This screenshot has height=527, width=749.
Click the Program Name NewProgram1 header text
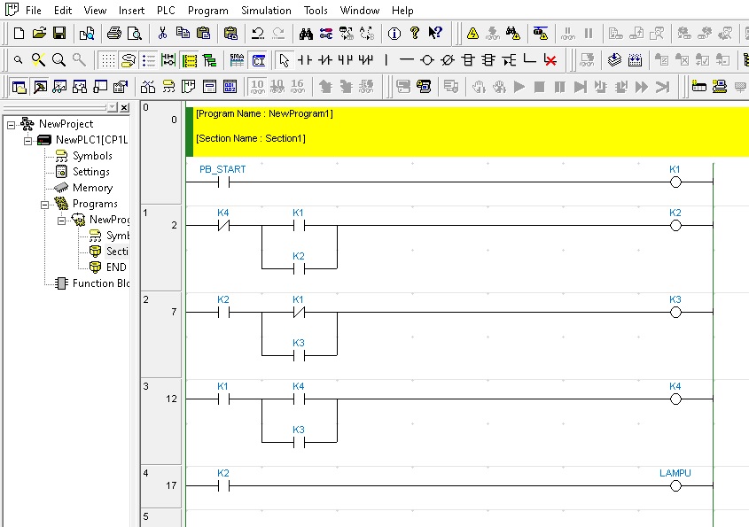pos(264,113)
